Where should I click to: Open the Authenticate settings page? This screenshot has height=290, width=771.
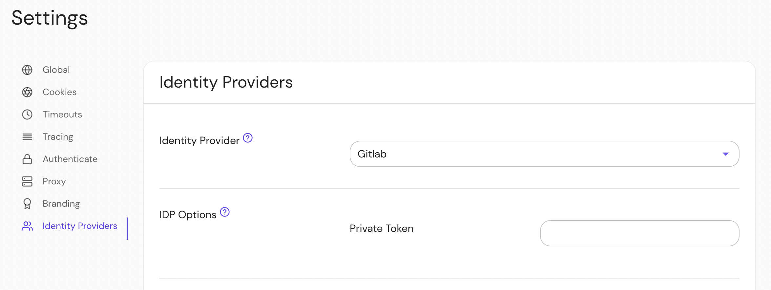[x=70, y=159]
